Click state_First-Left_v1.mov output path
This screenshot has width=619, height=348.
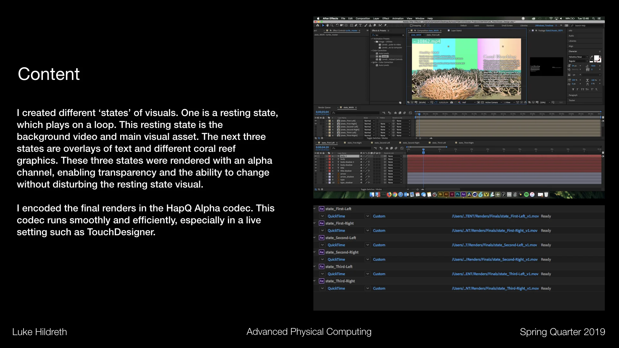pyautogui.click(x=495, y=216)
